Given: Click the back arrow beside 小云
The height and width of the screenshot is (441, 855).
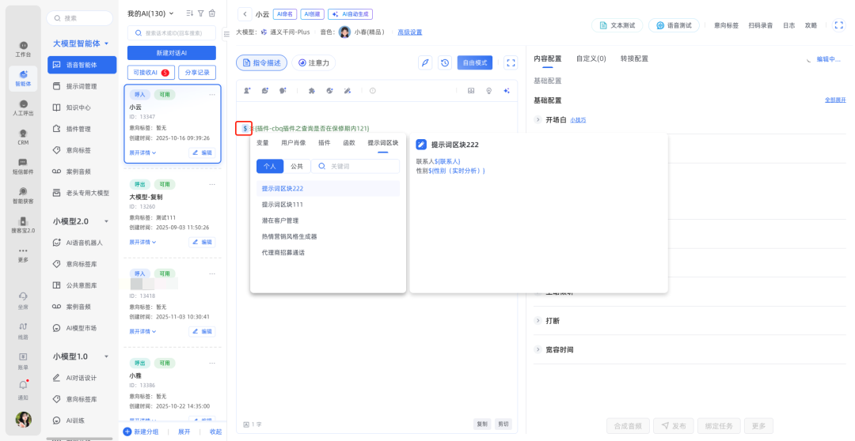Looking at the screenshot, I should (x=244, y=14).
